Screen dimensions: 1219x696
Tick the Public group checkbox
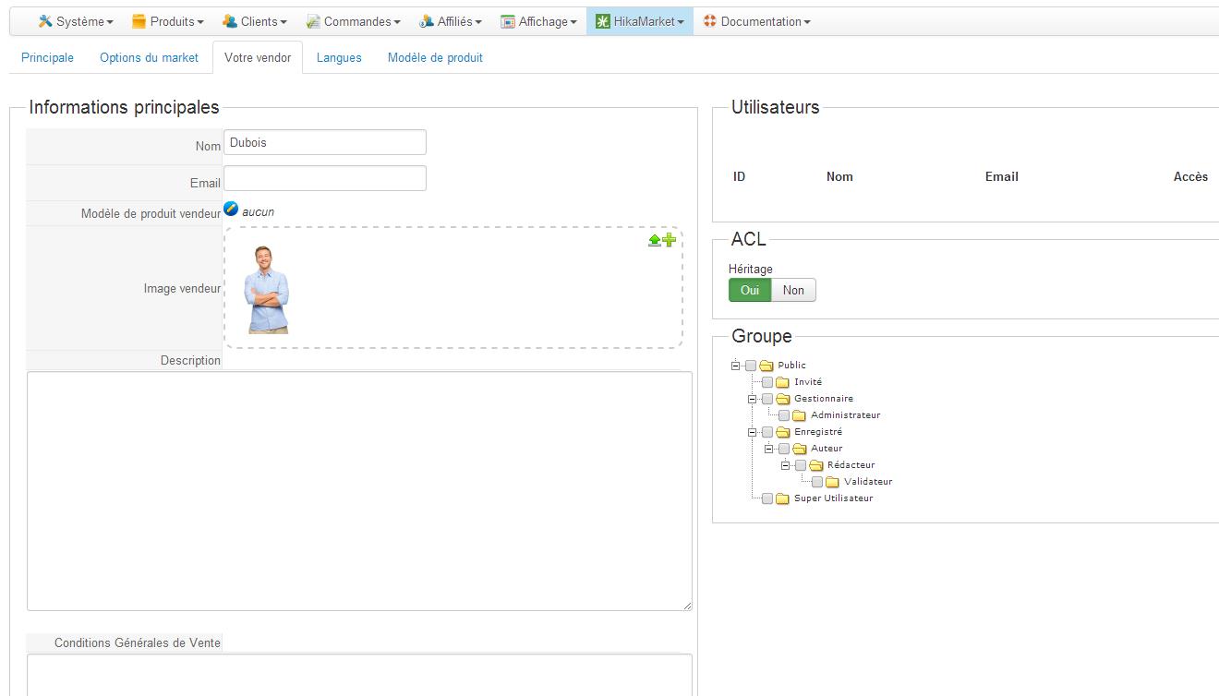tap(751, 366)
